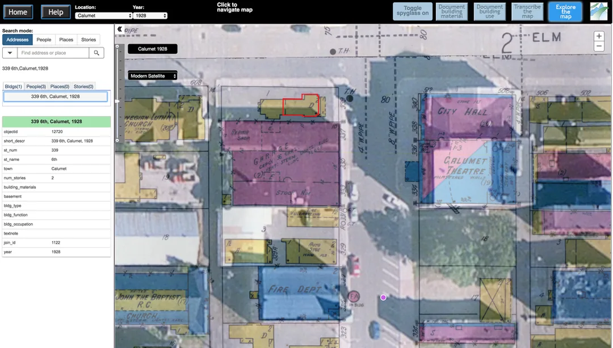This screenshot has height=348, width=613.
Task: Click the Find address or place field
Action: click(53, 53)
